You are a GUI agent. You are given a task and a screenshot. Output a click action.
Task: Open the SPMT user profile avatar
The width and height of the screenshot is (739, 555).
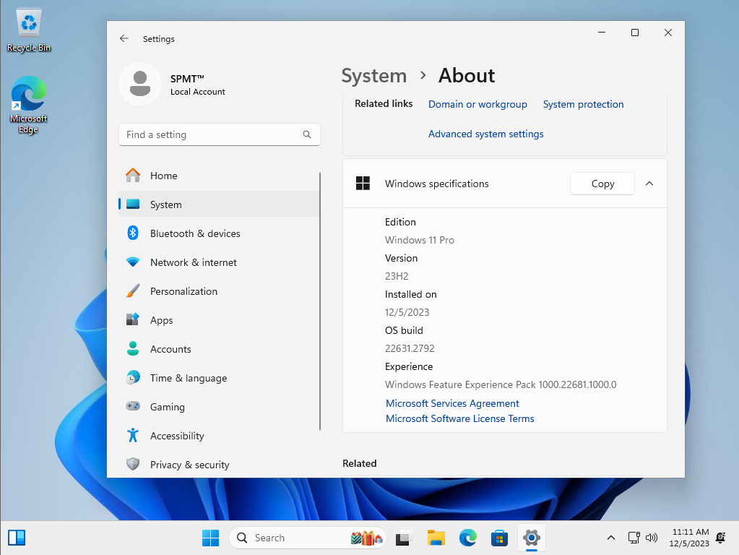click(x=140, y=84)
